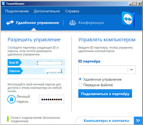Click the Ваш ID value field
The image size is (143, 125).
point(43,62)
